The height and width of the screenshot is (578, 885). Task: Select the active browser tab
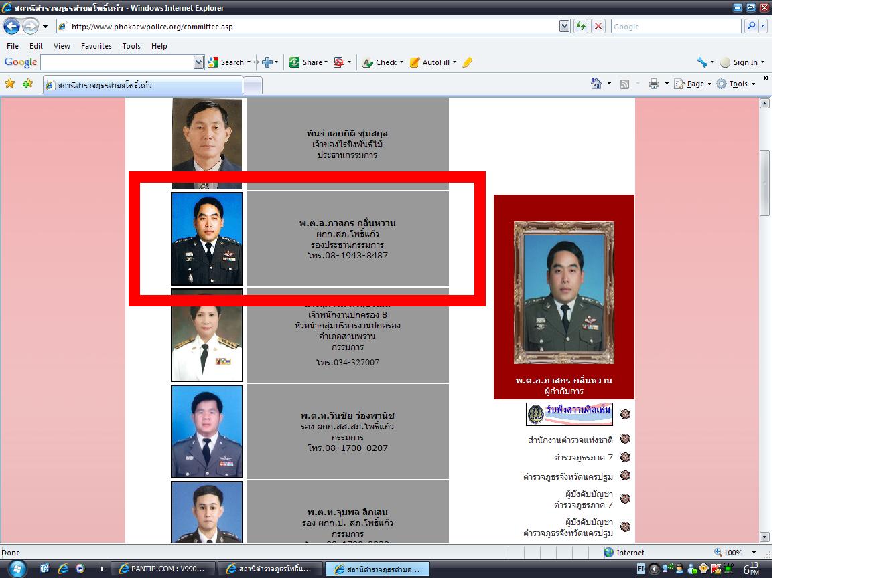coord(142,85)
